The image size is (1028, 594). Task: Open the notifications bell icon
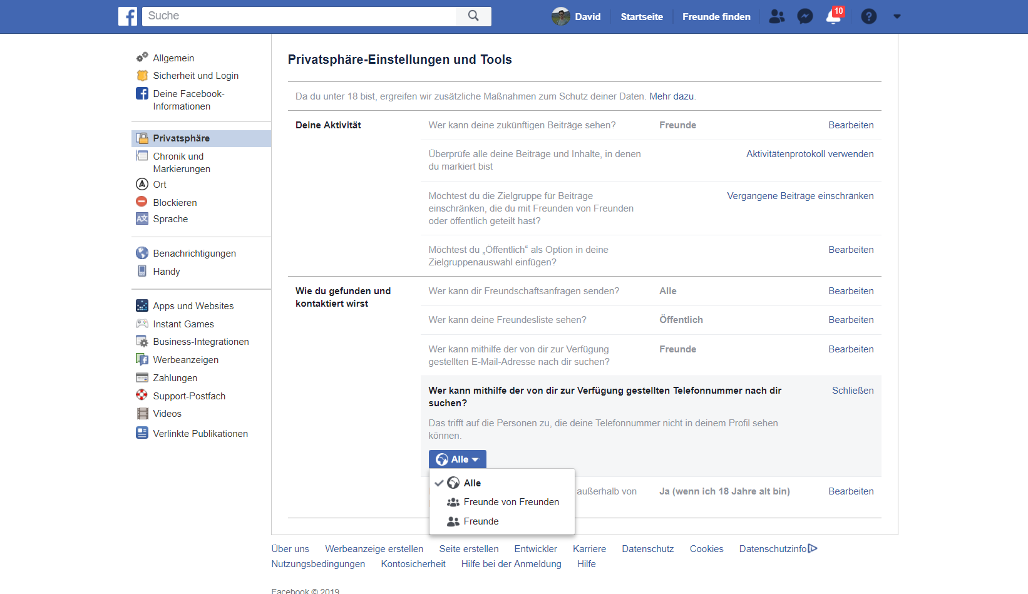(x=833, y=16)
